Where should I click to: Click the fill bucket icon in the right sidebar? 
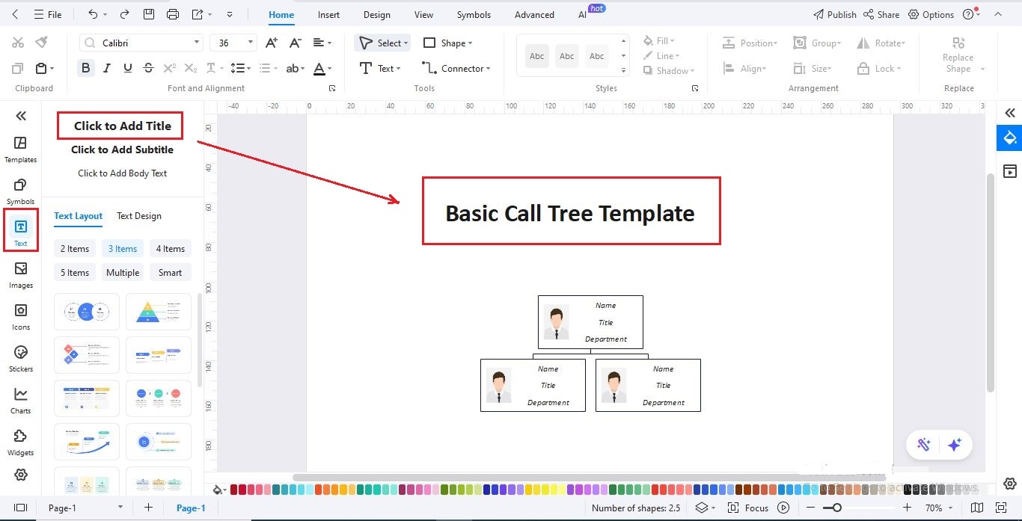(1009, 138)
